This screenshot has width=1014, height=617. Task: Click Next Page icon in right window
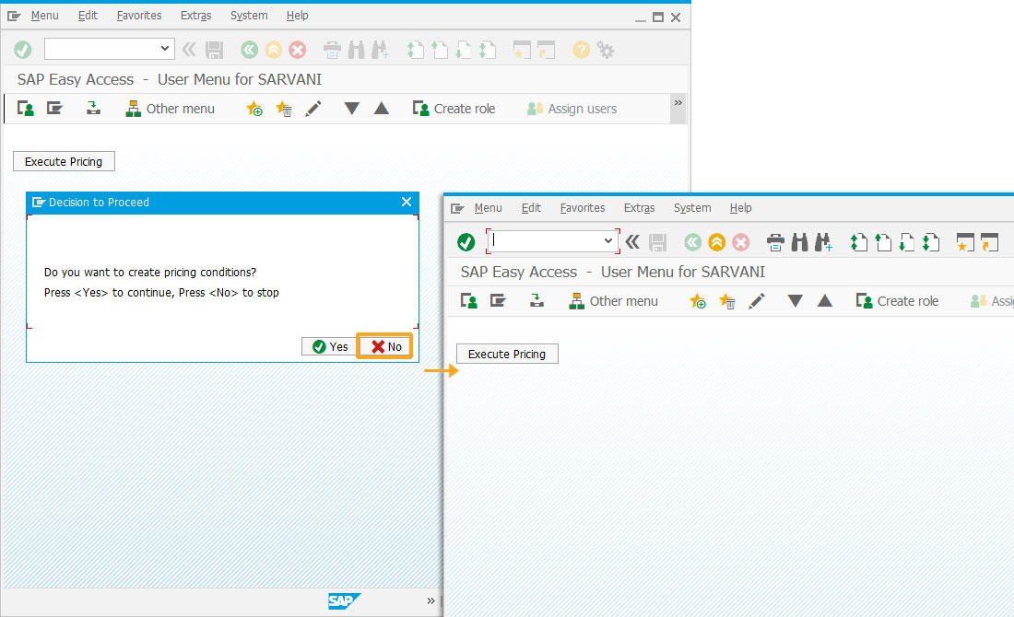(x=907, y=242)
